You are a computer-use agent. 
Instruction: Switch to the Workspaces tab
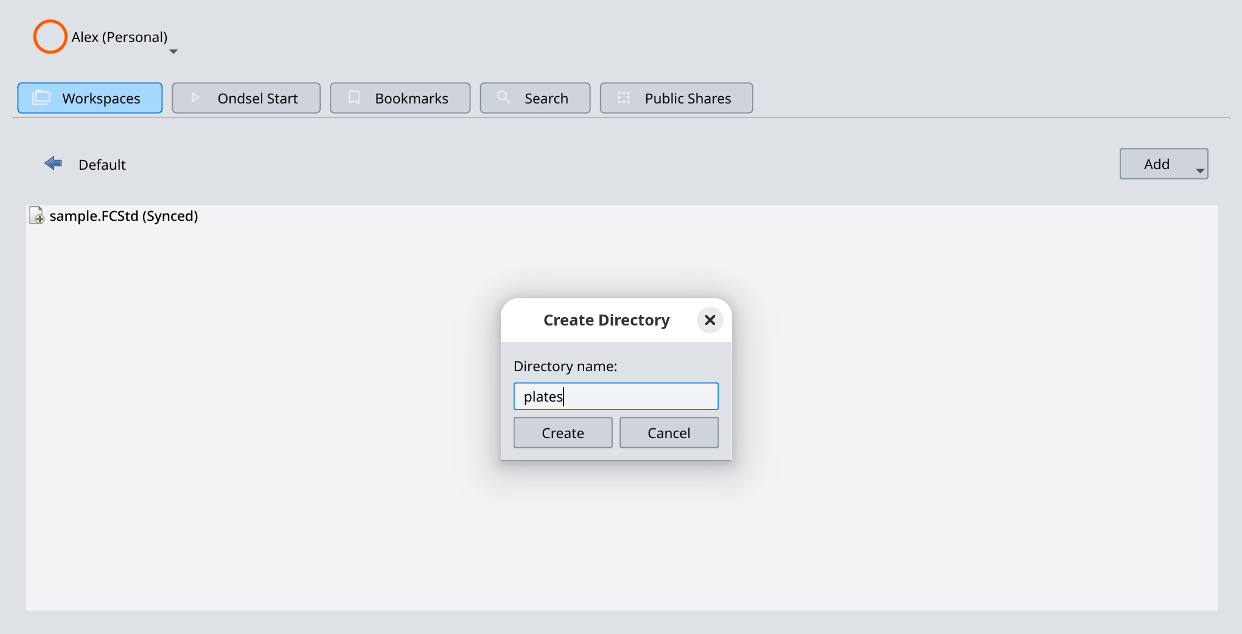[90, 98]
